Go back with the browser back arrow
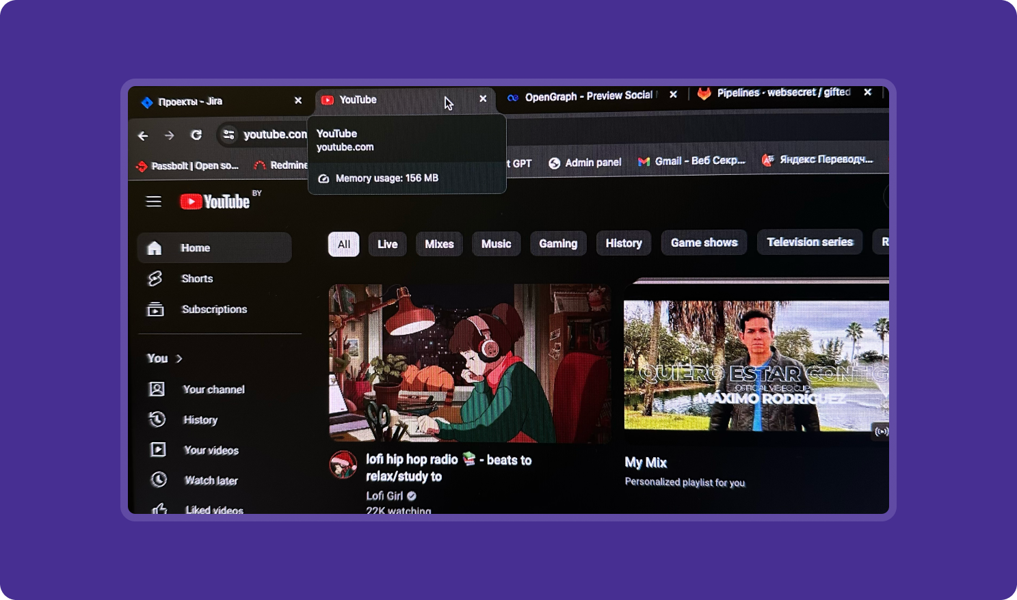 (x=143, y=136)
